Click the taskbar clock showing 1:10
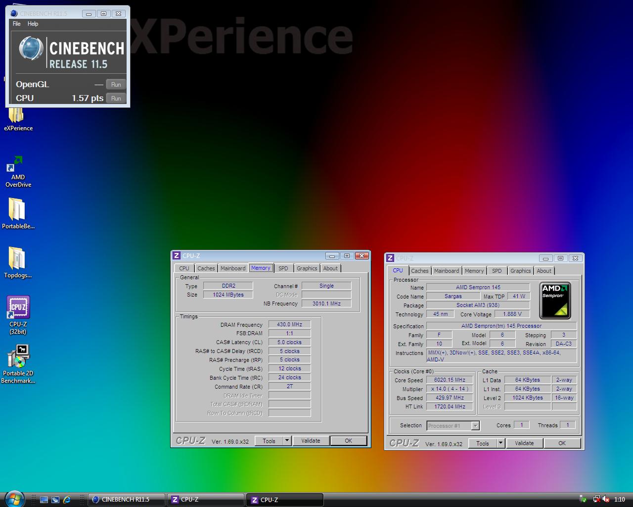The width and height of the screenshot is (633, 507). coord(619,500)
